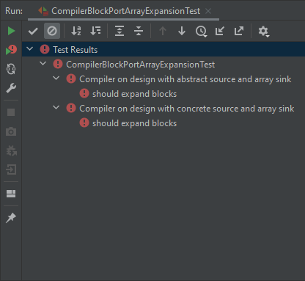Viewport: 305px width, 281px height.
Task: Open test history clock dropdown
Action: click(201, 32)
